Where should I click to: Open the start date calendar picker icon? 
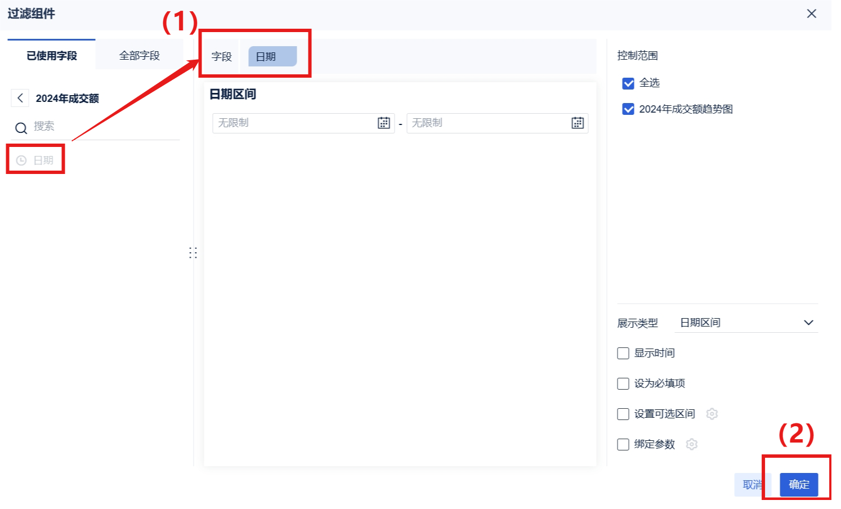[x=384, y=123]
